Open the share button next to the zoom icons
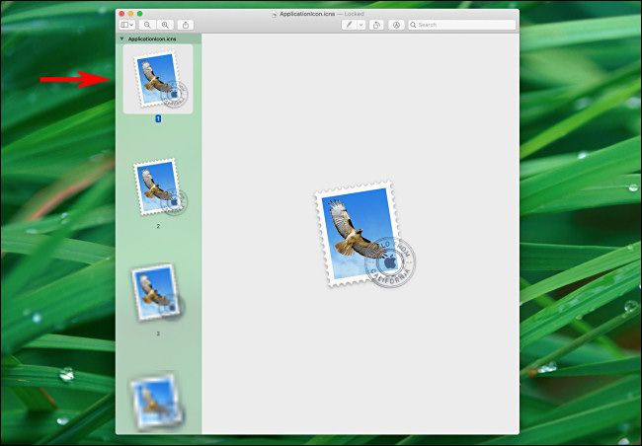The height and width of the screenshot is (446, 642). pos(186,25)
